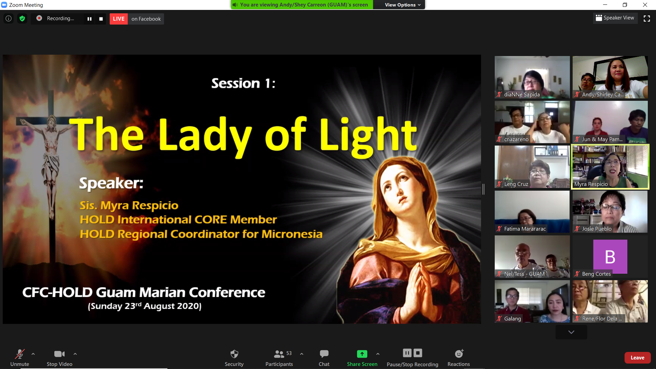The width and height of the screenshot is (656, 369).
Task: Click muted mic icon on Fatima Marararac
Action: point(499,229)
